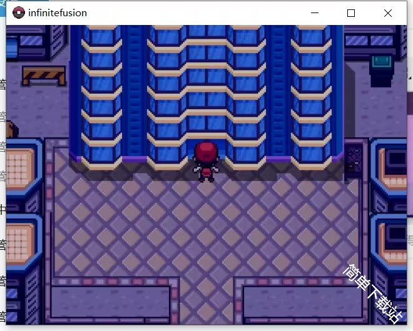Maximize the infinitefusion window
Screen dimensions: 413x331
(x=351, y=13)
